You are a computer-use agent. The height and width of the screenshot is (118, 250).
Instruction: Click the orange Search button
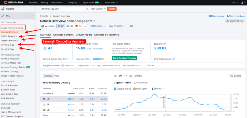(x=112, y=9)
